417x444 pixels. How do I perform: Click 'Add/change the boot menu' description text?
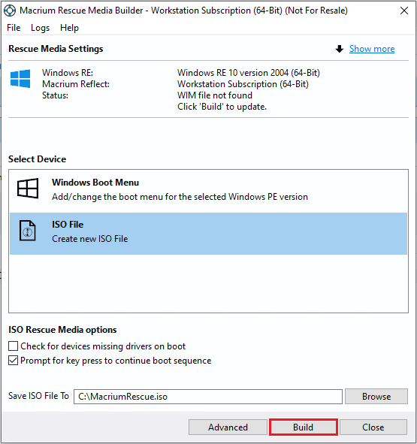[x=180, y=197]
